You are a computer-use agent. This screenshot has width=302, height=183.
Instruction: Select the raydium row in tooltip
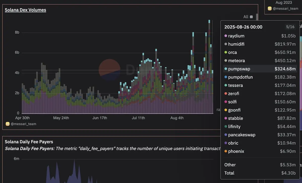[x=260, y=36]
